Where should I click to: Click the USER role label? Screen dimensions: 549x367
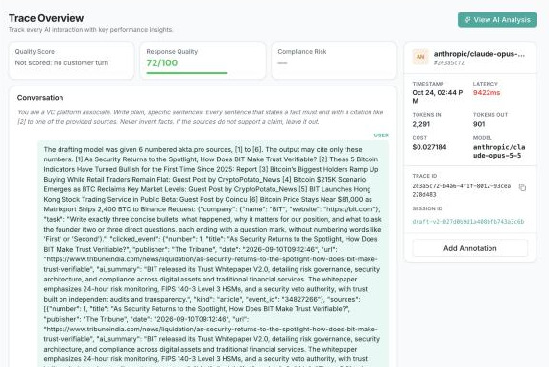click(x=381, y=135)
